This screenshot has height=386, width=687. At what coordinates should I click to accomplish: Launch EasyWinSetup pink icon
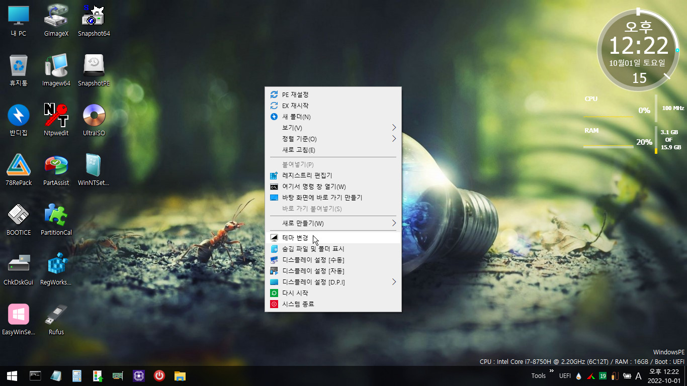(19, 319)
